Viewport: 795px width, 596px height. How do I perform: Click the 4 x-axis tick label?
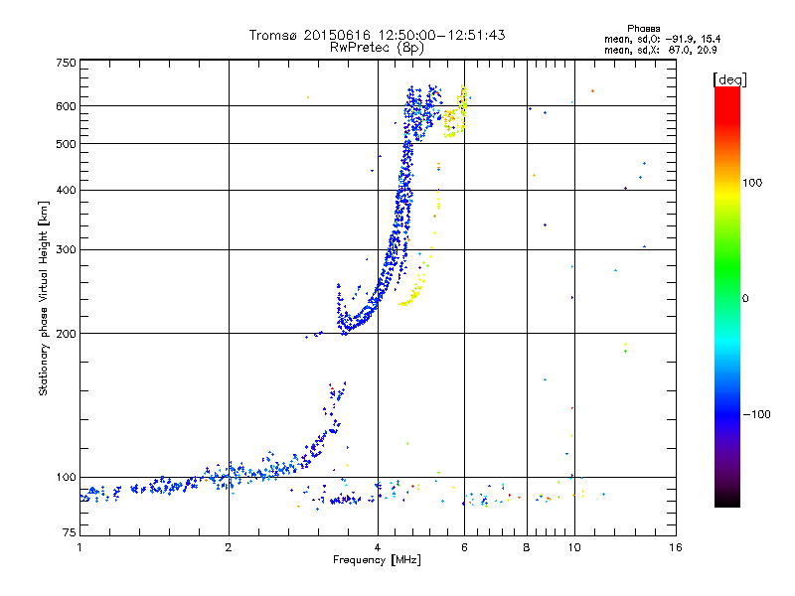(x=378, y=547)
